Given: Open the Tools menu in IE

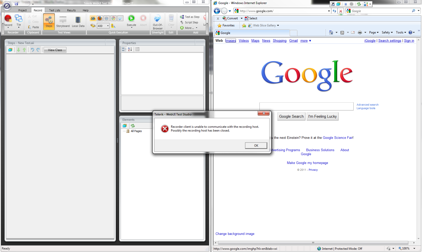Looking at the screenshot, I should click(x=401, y=32).
